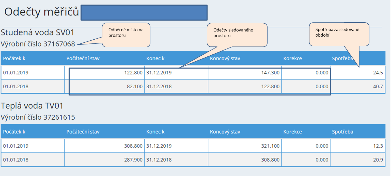Screen dimensions: 391x176
Task: Click serial number 'Výrobní číslo 37261615'
Action: coord(38,117)
